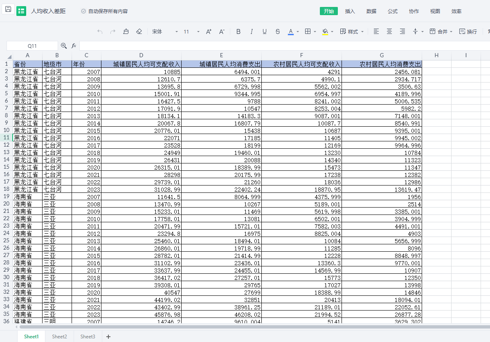Image resolution: width=490 pixels, height=342 pixels.
Task: Open the 公式 ribbon tab
Action: click(x=393, y=11)
